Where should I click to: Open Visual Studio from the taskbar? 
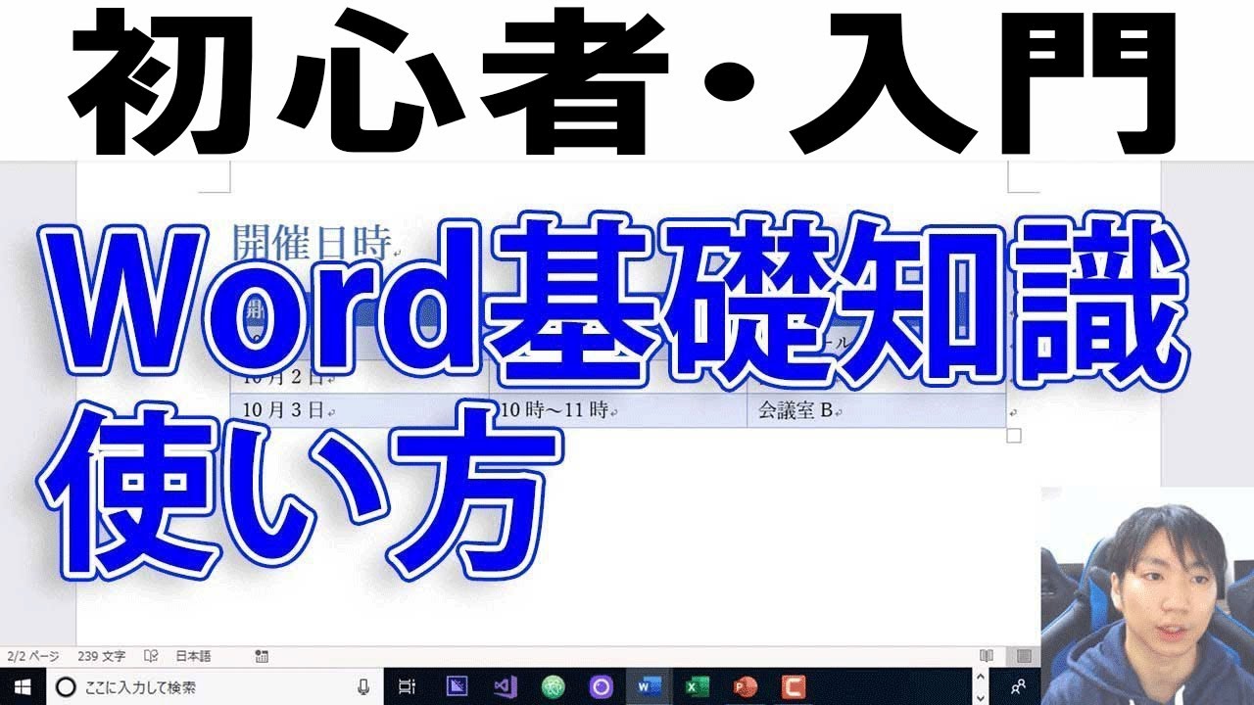(x=505, y=686)
